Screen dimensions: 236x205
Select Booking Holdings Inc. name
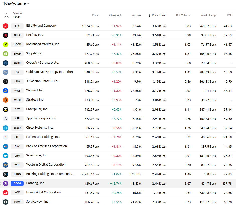tap(50, 174)
